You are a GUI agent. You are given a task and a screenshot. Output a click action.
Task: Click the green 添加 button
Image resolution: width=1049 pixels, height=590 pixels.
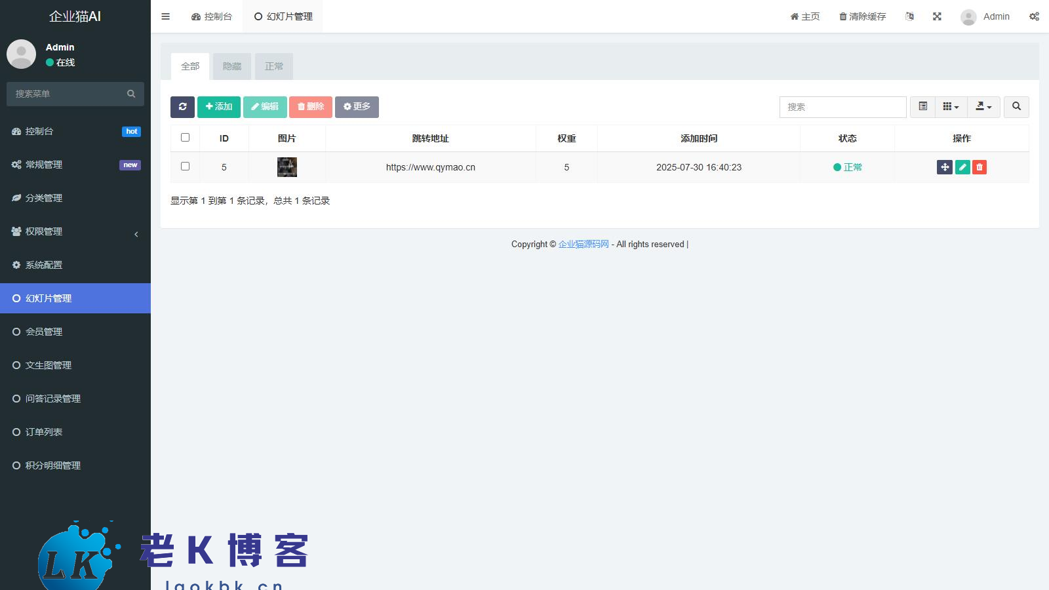(219, 107)
